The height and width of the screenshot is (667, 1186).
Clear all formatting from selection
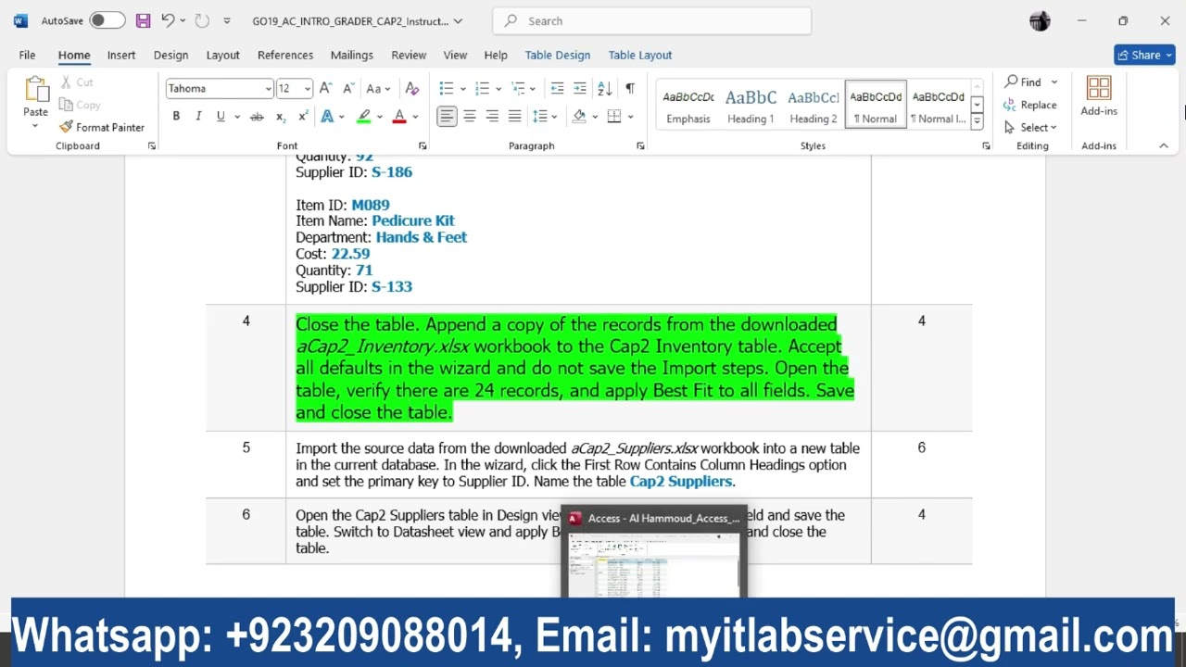(412, 89)
